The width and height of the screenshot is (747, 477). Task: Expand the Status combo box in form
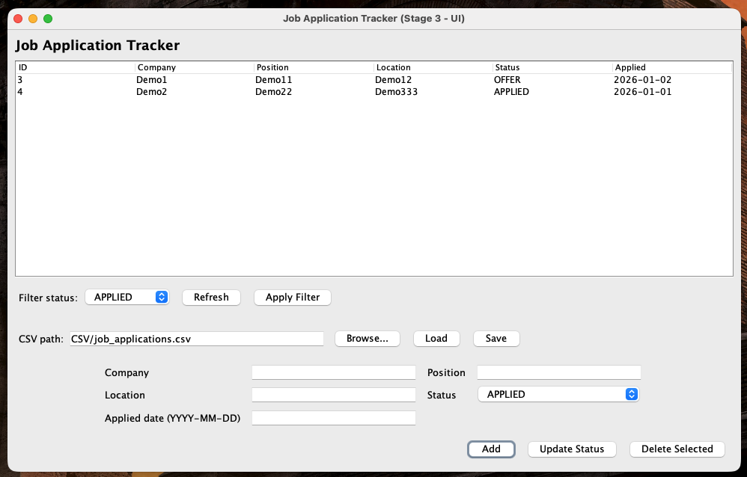pos(558,394)
